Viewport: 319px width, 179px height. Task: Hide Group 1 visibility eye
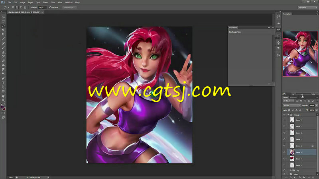(x=284, y=115)
